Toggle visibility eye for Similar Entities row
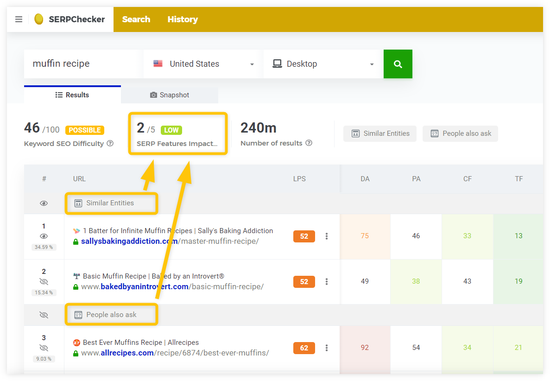The image size is (550, 381). click(x=44, y=203)
